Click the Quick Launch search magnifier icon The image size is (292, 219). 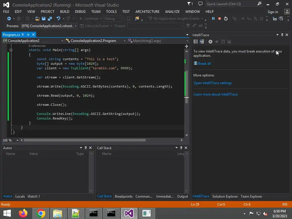click(259, 4)
